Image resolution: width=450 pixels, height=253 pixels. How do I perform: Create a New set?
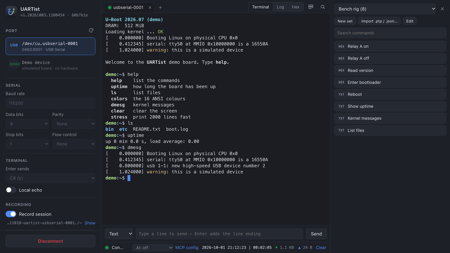pyautogui.click(x=345, y=21)
